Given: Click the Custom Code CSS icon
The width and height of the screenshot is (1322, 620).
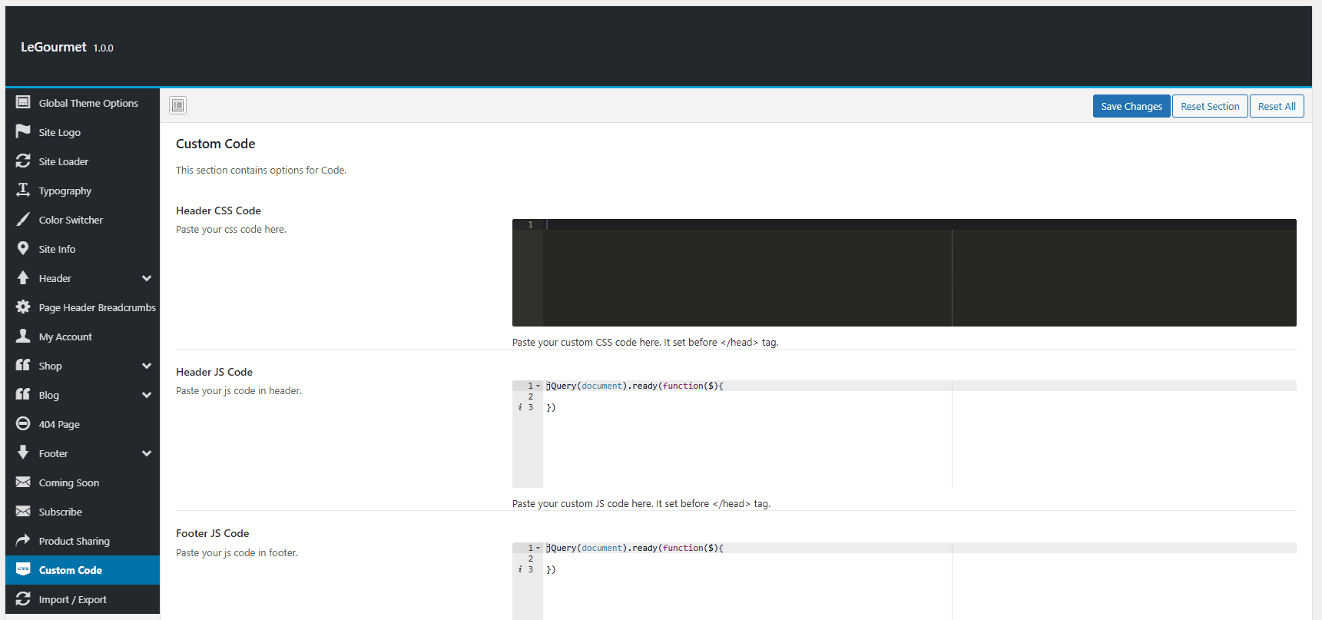Looking at the screenshot, I should pos(23,569).
